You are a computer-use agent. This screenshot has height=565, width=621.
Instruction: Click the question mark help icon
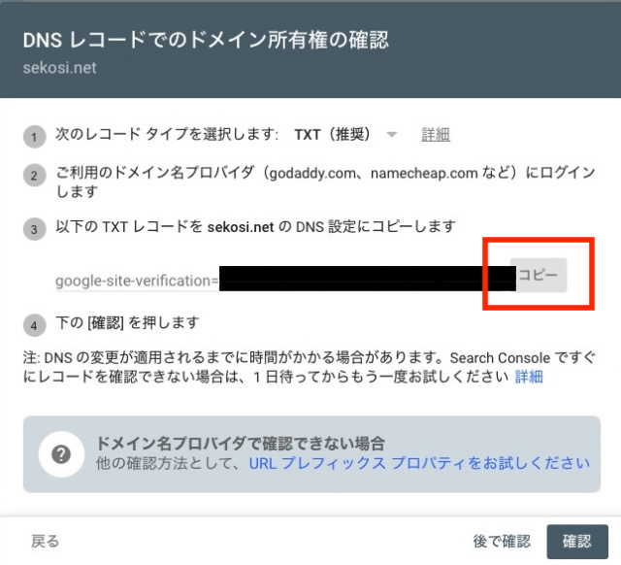click(61, 454)
